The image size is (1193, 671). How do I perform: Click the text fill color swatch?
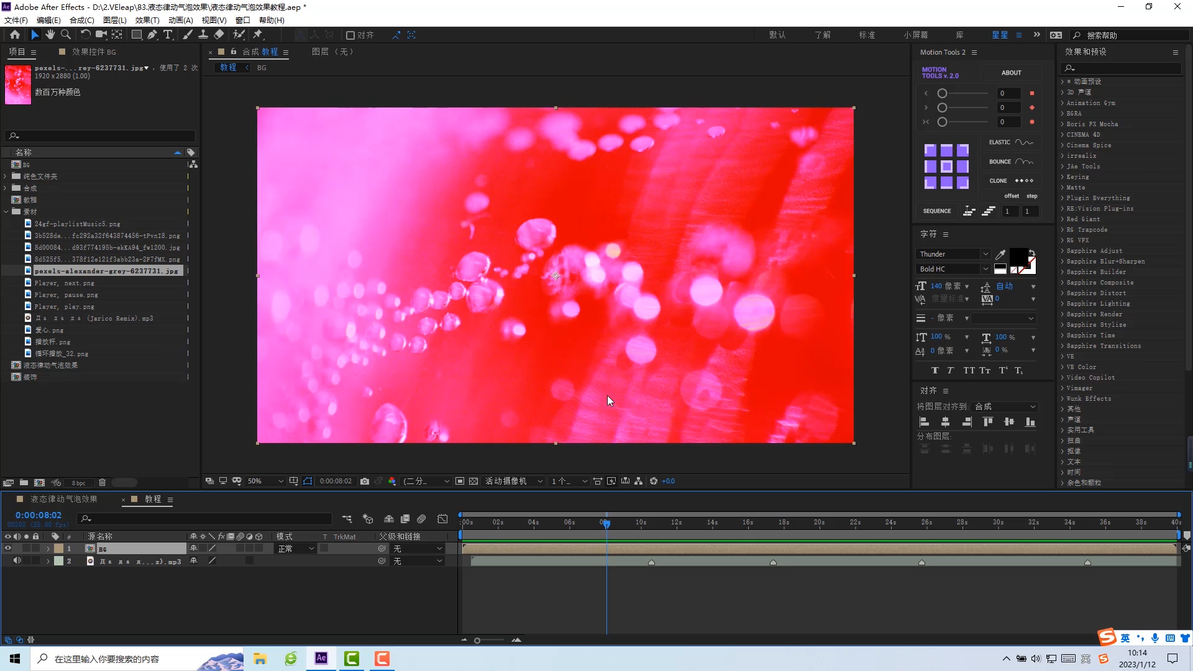1018,256
